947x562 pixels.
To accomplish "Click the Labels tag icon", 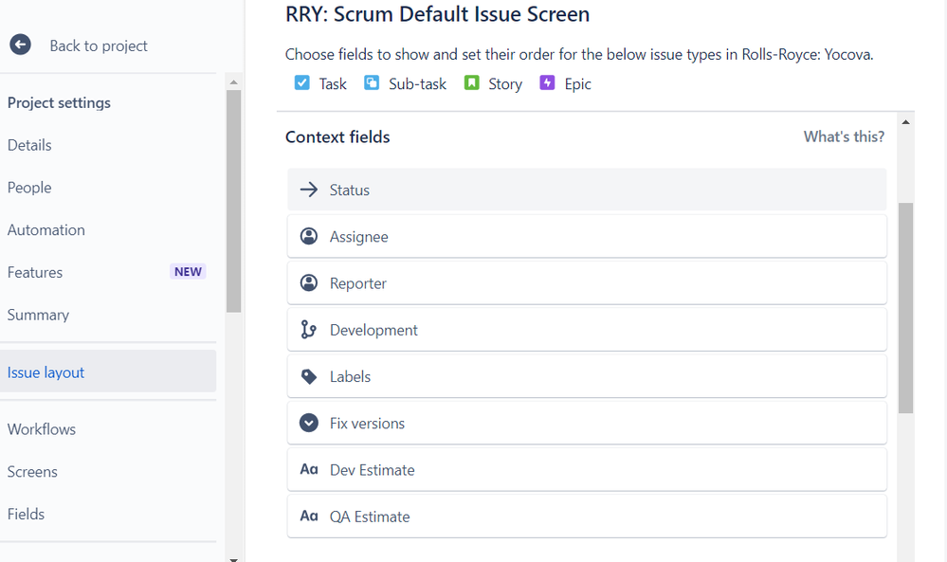I will point(309,376).
